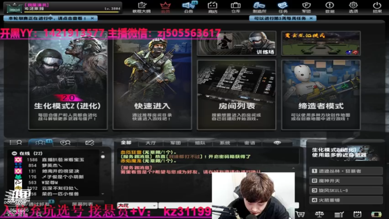Select the 大厅 chat tab

(151, 143)
